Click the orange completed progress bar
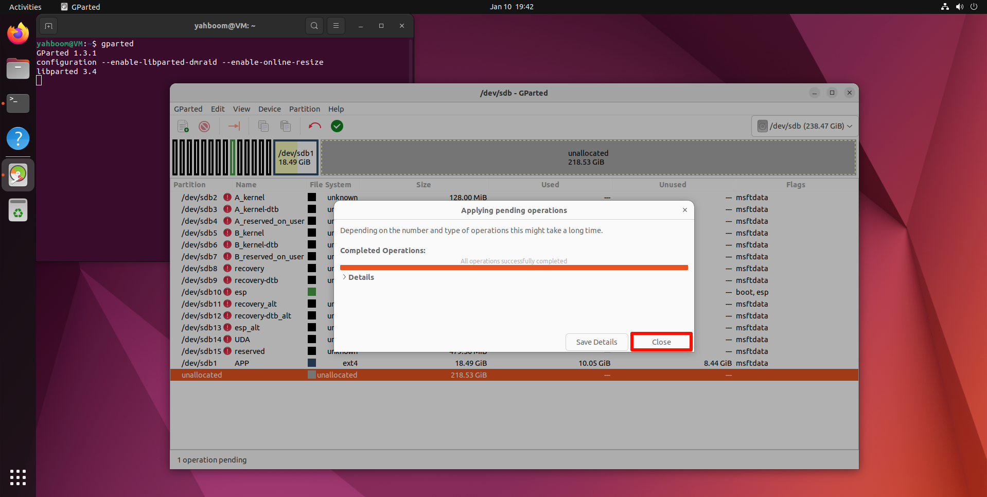 [514, 268]
